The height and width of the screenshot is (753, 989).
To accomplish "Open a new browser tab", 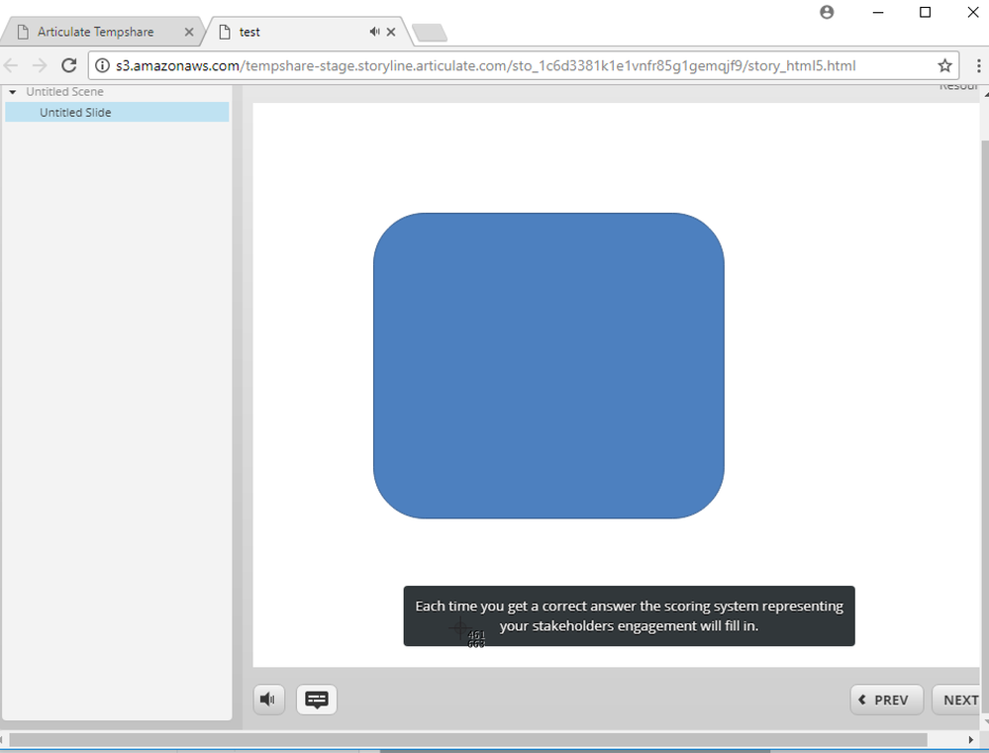I will tap(430, 33).
